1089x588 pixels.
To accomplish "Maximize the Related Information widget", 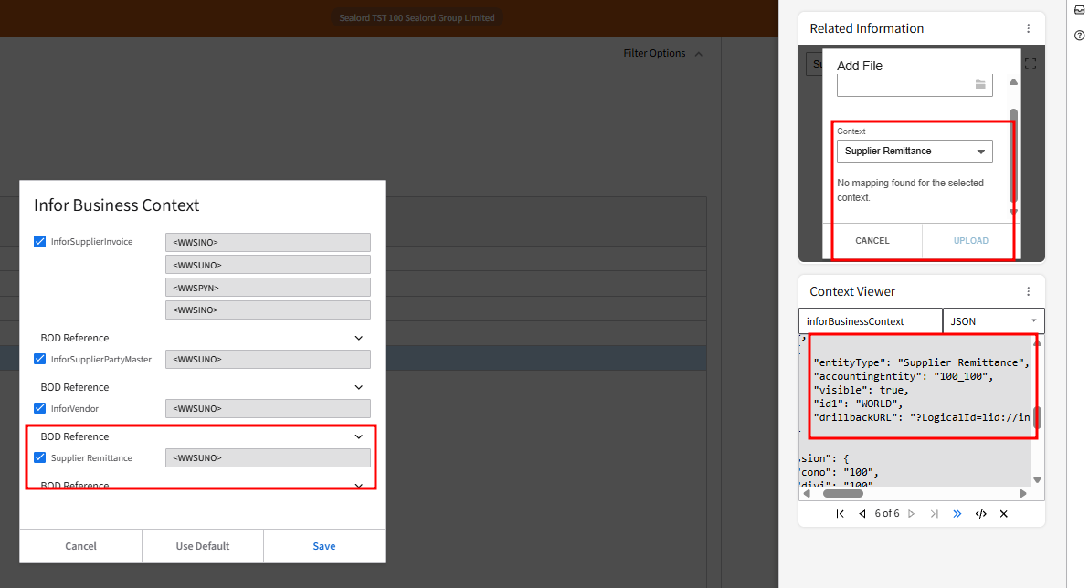I will [x=1031, y=64].
